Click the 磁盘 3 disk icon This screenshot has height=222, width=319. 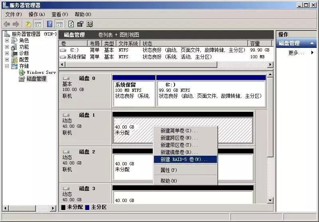tap(66, 188)
